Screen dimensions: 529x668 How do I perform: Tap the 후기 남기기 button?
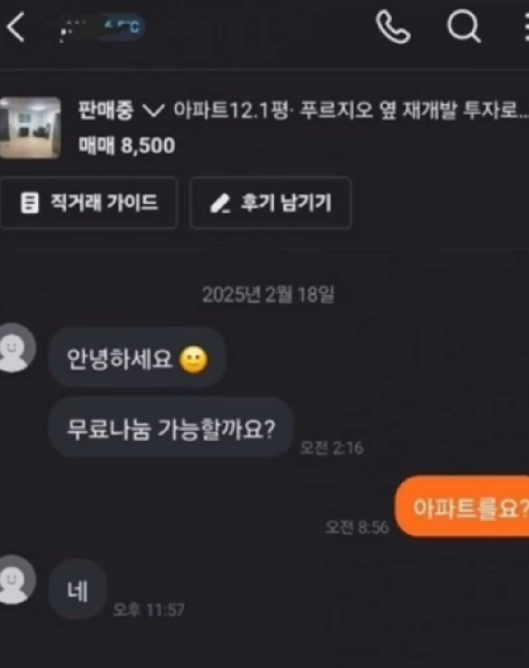click(270, 203)
